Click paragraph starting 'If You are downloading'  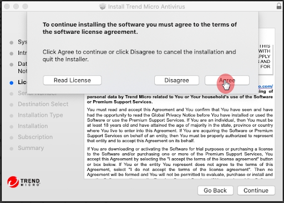pyautogui.click(x=180, y=162)
